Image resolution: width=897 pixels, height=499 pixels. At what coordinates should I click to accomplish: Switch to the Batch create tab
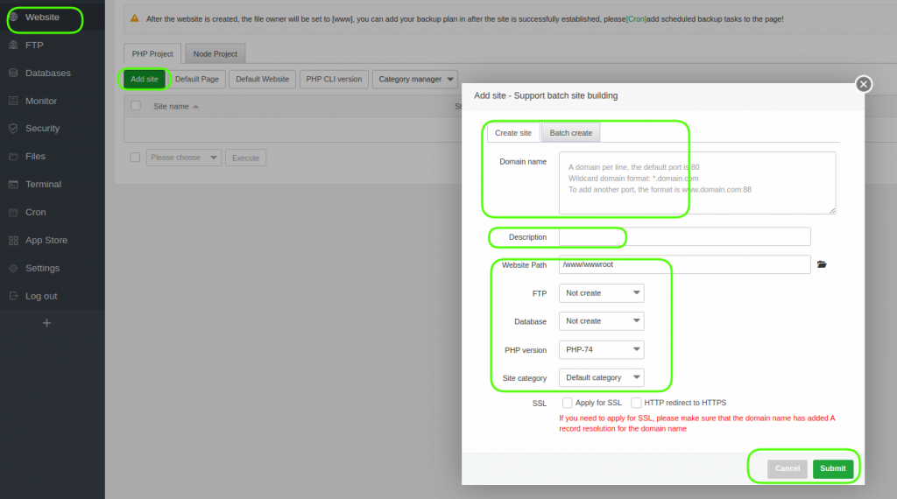[x=570, y=133]
